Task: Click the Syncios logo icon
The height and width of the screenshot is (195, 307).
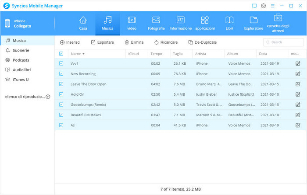Action: click(7, 6)
